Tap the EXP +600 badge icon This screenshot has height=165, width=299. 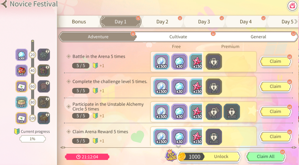click(x=171, y=155)
